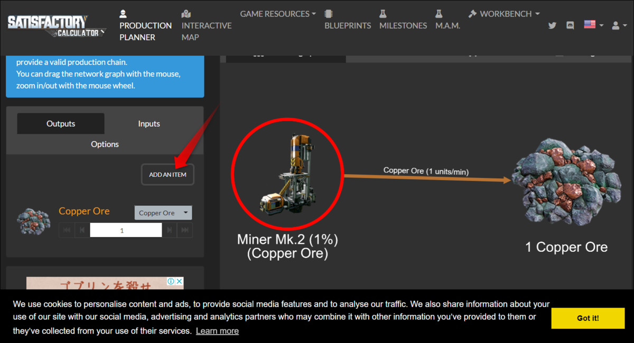634x343 pixels.
Task: Open the Satisfactory Calculator logo home link
Action: [x=56, y=26]
